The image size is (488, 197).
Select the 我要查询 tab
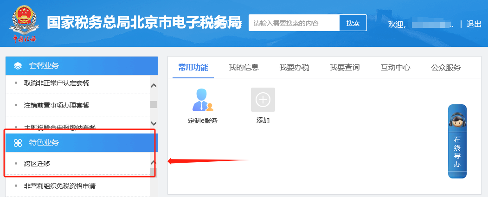pyautogui.click(x=345, y=67)
